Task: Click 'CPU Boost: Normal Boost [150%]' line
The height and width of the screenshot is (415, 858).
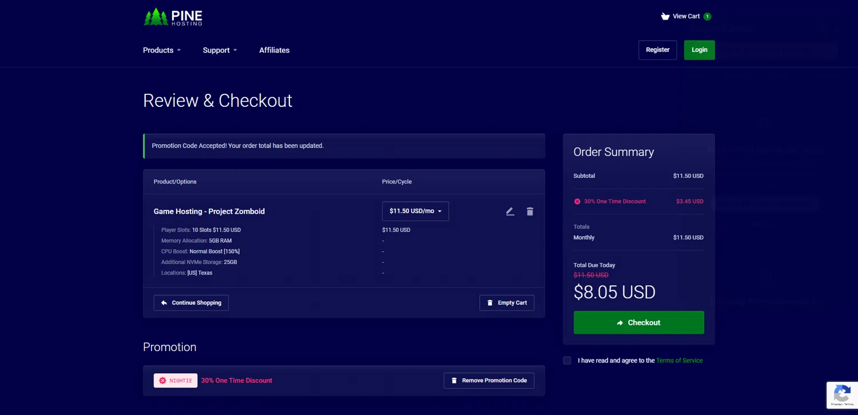Action: 200,252
